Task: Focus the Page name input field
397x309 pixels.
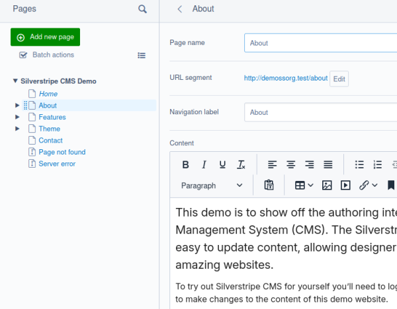Action: coord(320,43)
